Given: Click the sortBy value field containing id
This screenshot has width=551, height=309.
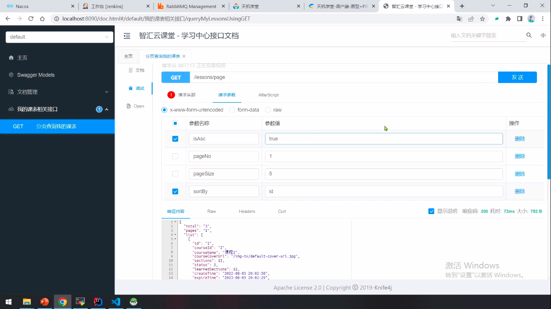Looking at the screenshot, I should (384, 192).
